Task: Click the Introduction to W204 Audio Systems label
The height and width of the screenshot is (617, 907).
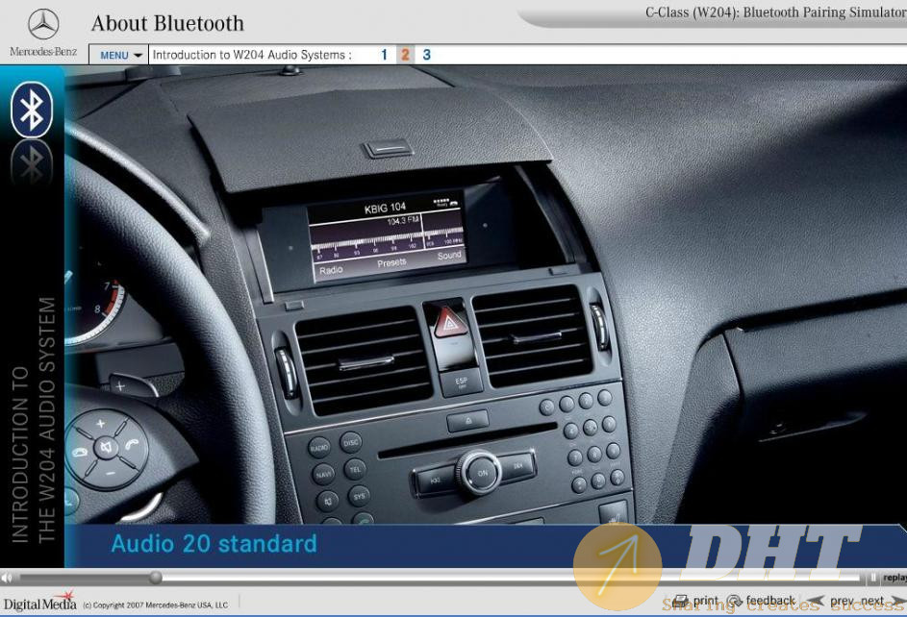Action: point(252,55)
